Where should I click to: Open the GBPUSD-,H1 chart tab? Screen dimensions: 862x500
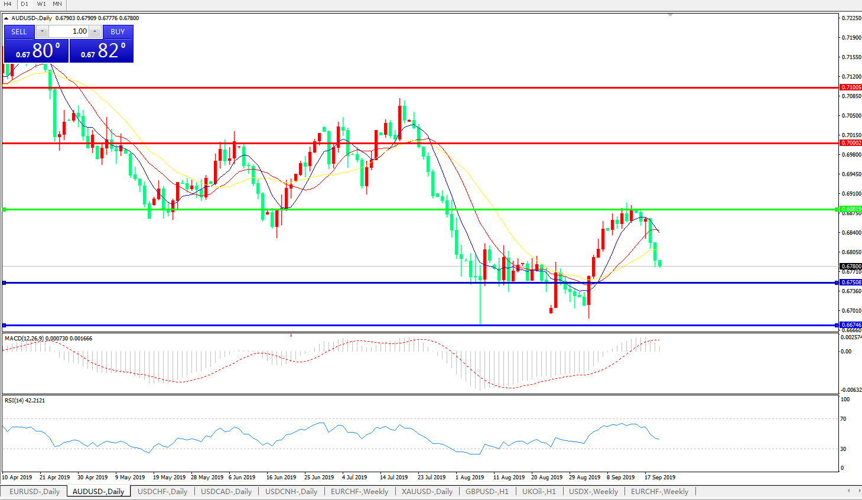tap(487, 491)
